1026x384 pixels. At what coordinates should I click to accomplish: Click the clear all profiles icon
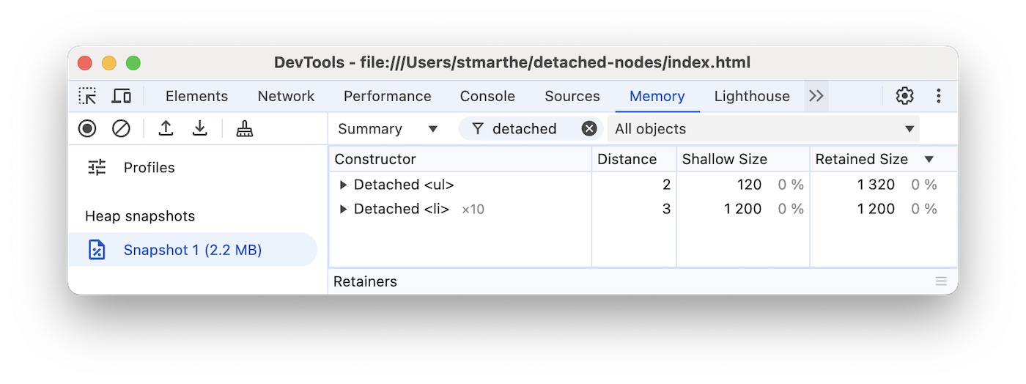click(x=121, y=129)
